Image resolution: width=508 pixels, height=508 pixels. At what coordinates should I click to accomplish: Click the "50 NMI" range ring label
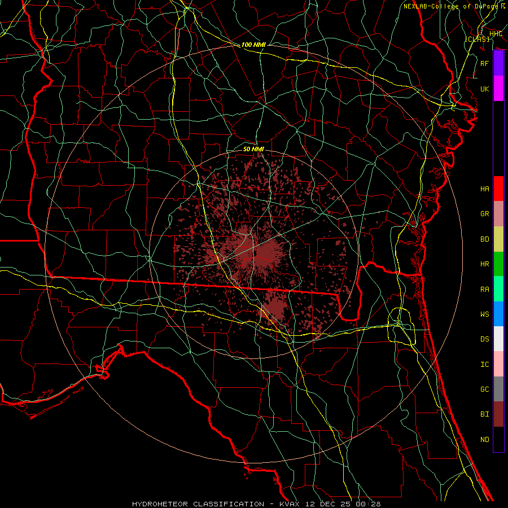click(253, 149)
